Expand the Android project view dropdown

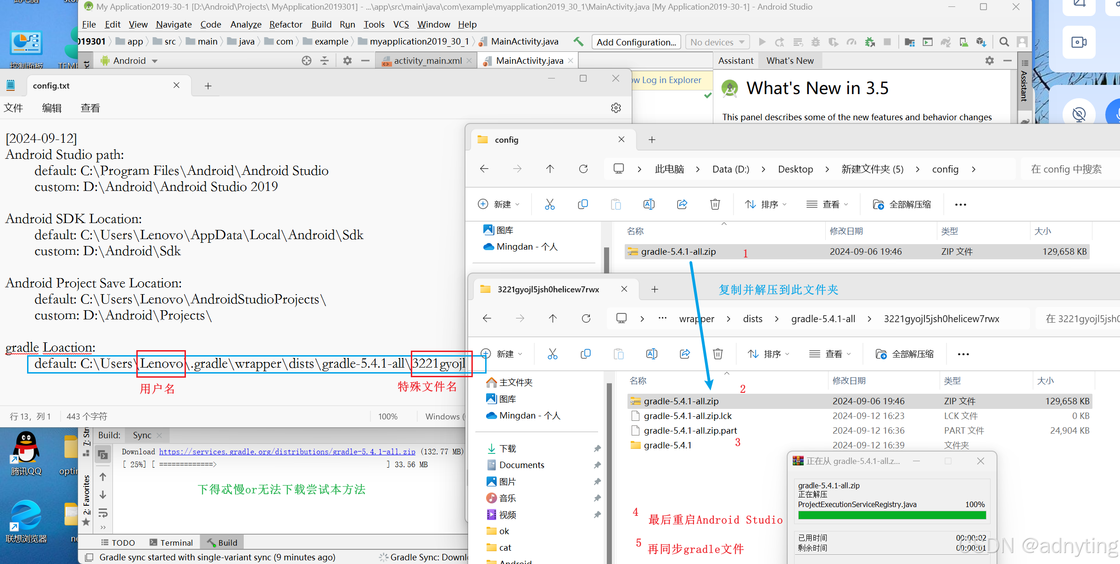pyautogui.click(x=155, y=61)
